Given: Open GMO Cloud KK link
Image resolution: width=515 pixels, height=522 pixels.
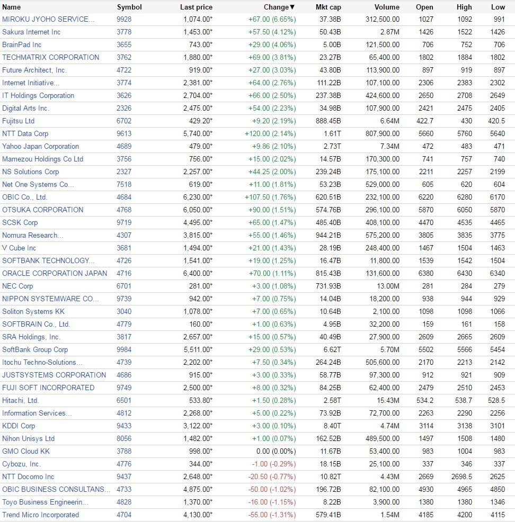Looking at the screenshot, I should tap(26, 451).
